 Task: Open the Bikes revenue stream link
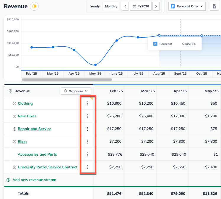[x=22, y=142]
